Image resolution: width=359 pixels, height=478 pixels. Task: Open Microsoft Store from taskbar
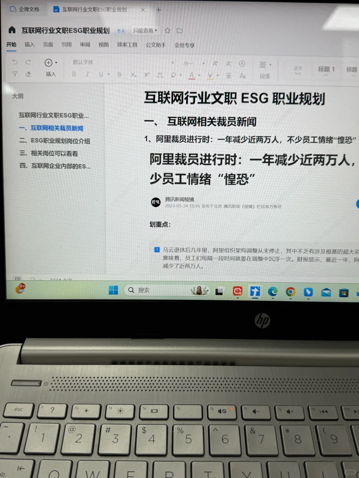click(344, 293)
